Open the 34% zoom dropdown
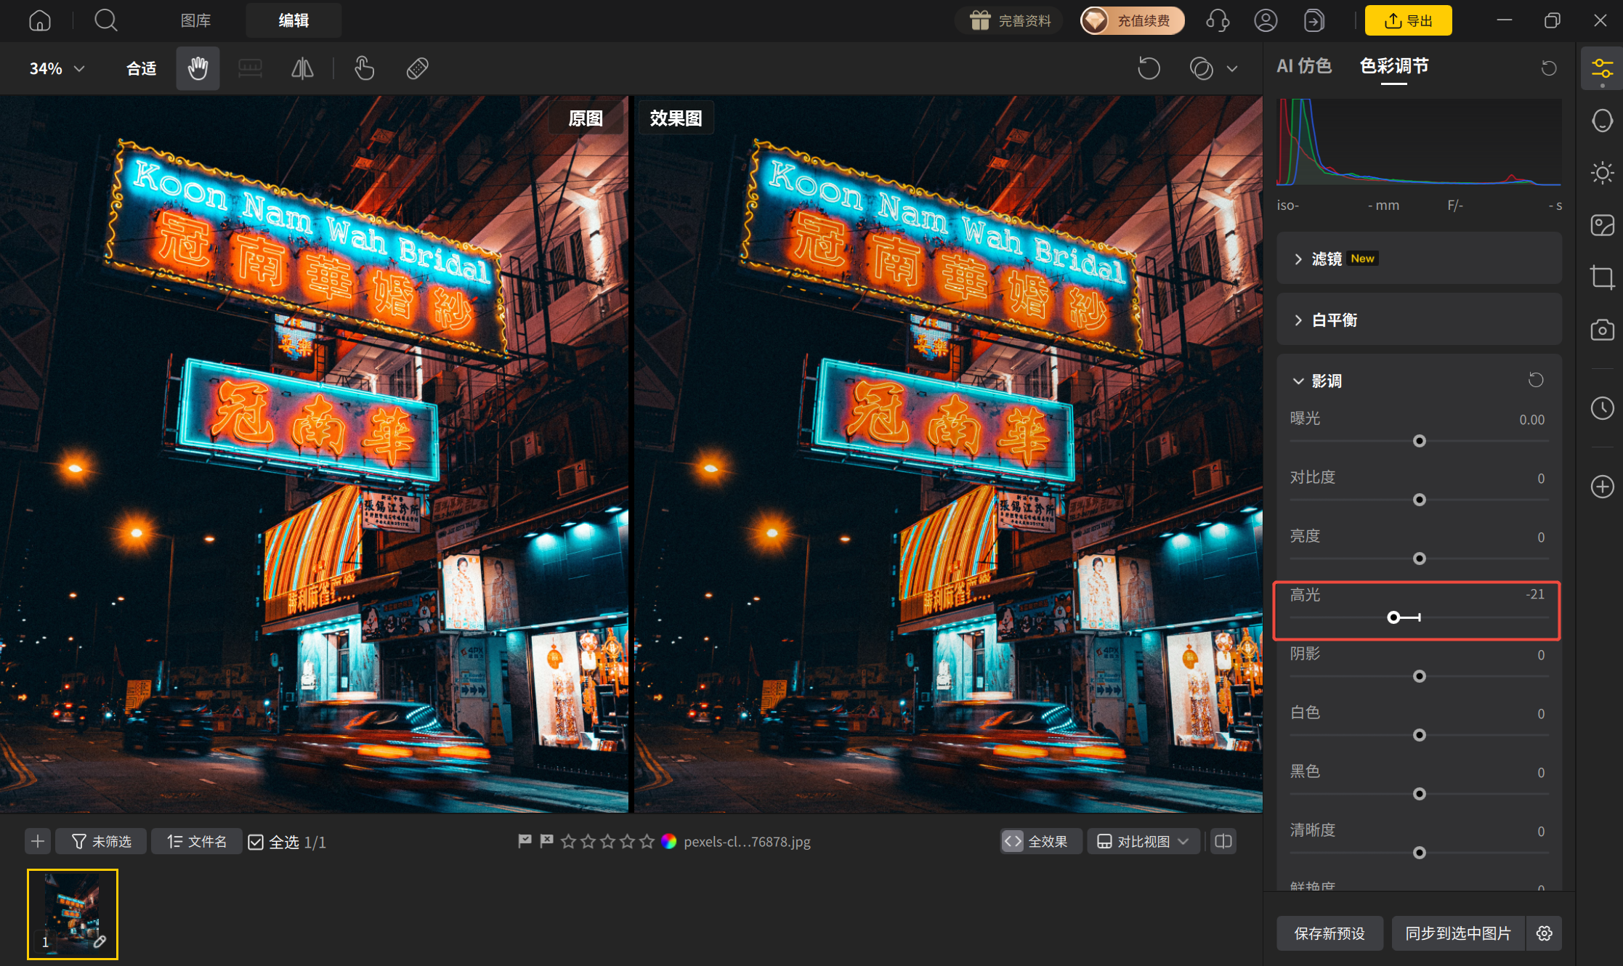Screen dimensions: 1623x966 coord(57,68)
